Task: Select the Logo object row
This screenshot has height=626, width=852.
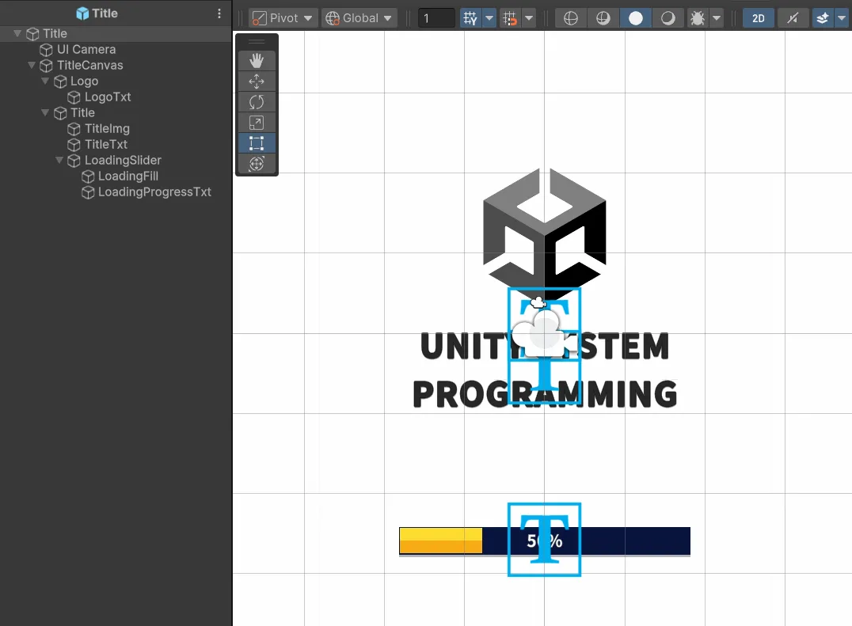Action: click(x=116, y=82)
